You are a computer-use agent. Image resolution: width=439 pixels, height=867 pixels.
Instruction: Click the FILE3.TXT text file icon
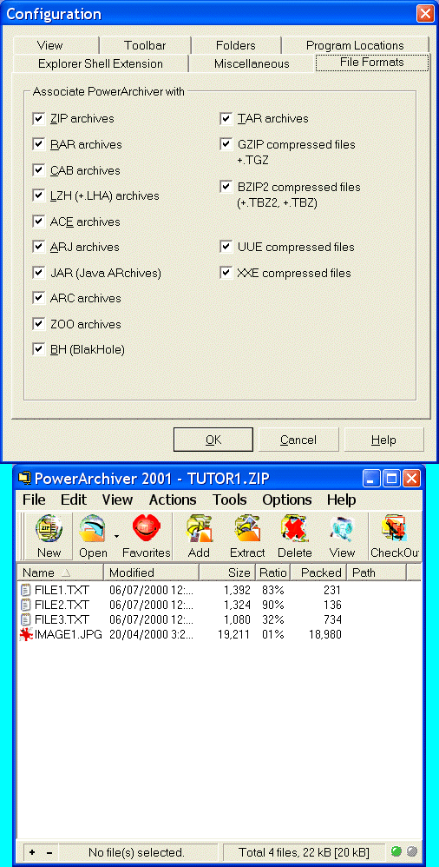tap(26, 619)
